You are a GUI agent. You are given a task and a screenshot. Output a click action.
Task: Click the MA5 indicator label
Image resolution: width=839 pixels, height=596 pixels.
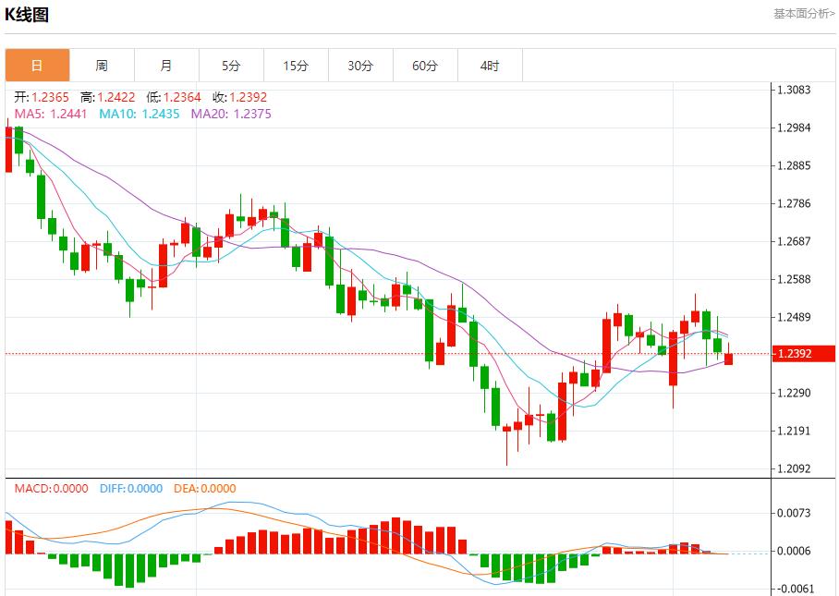coord(50,114)
